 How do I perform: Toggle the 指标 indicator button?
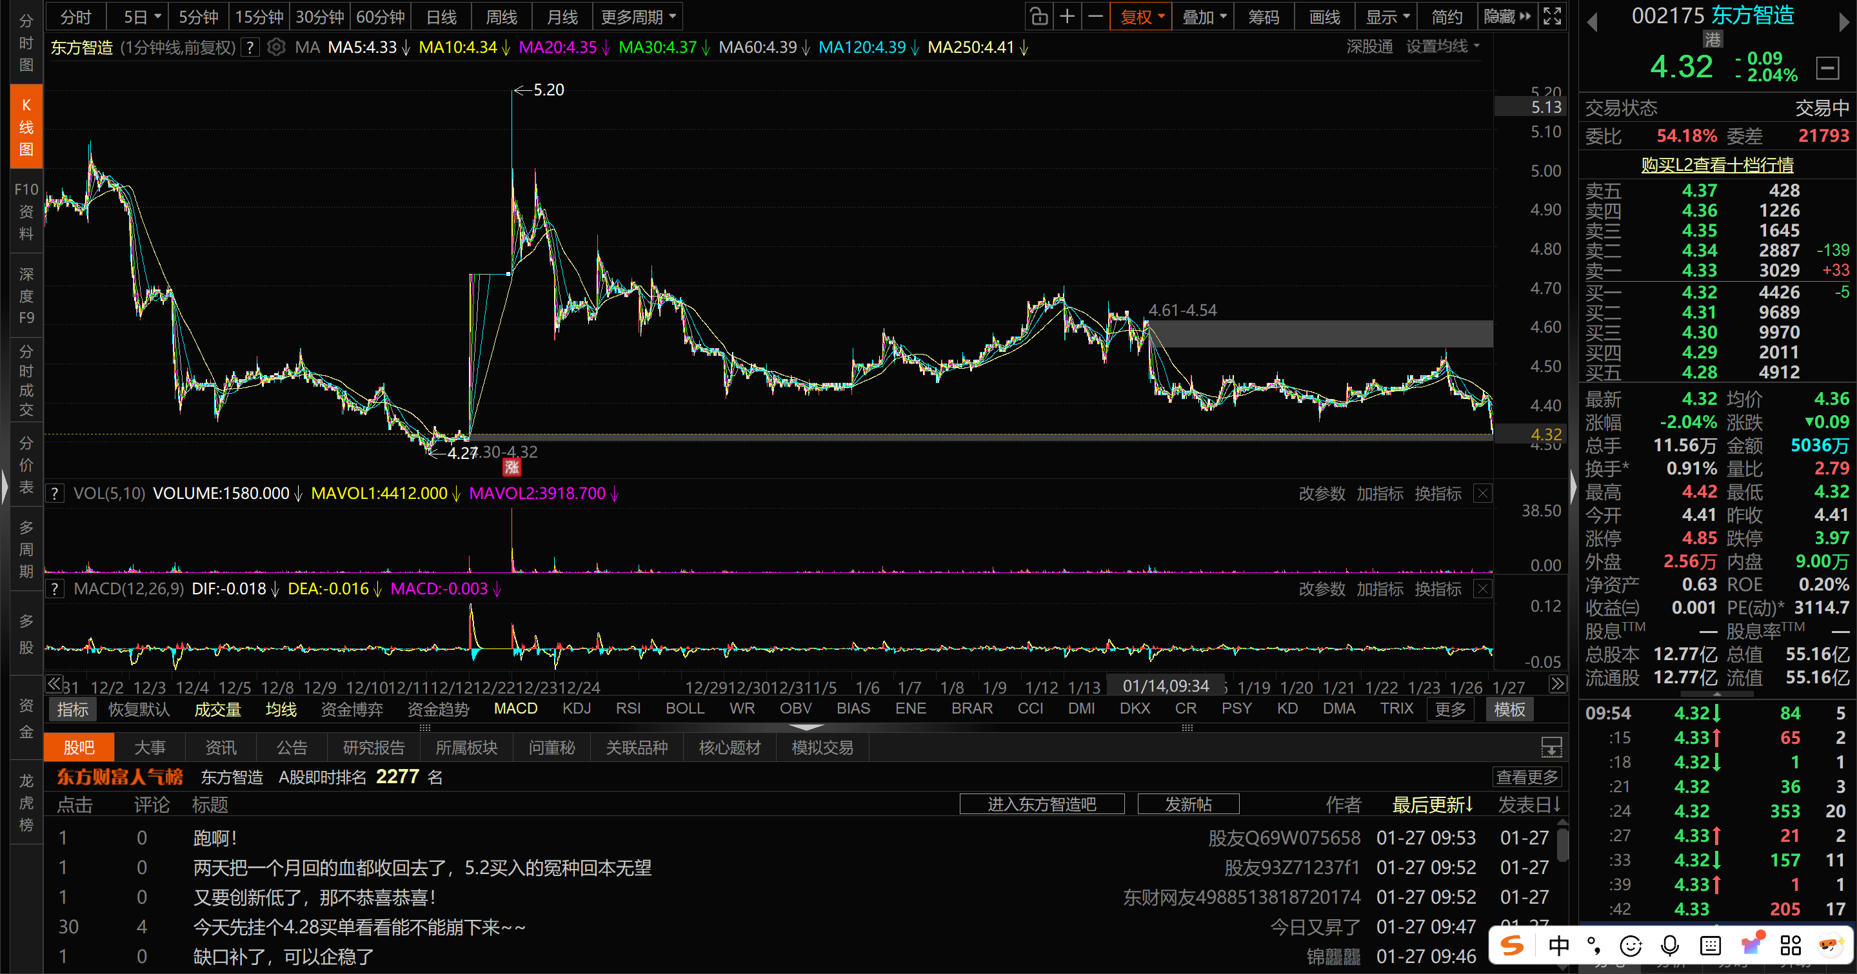(73, 709)
